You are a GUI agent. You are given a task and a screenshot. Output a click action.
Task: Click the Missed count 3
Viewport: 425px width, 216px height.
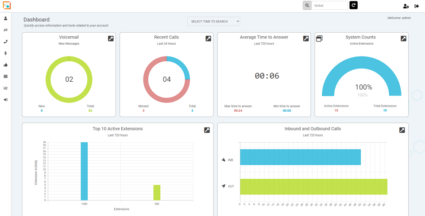point(143,110)
